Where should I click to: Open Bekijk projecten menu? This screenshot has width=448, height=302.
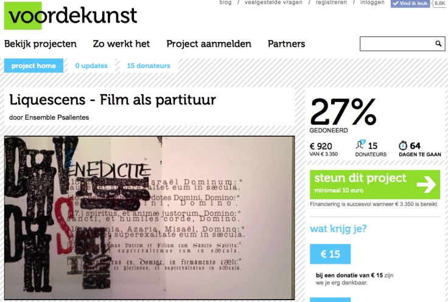[40, 44]
